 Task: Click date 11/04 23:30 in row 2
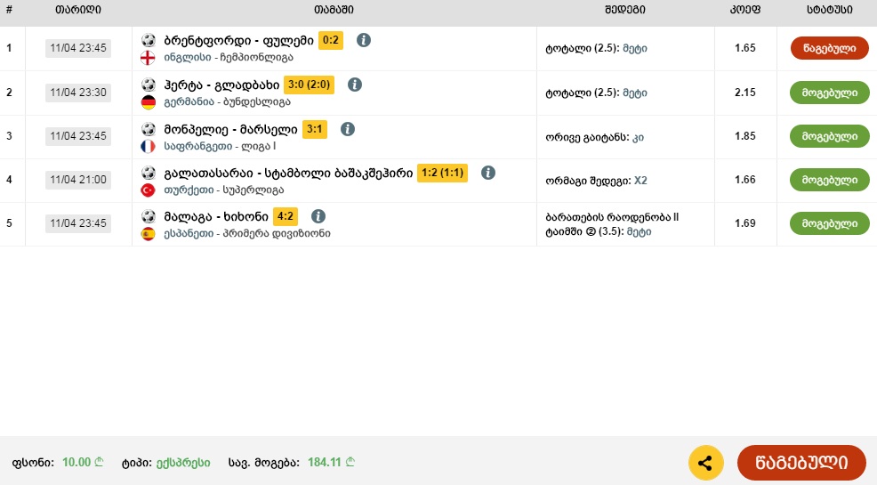(x=78, y=93)
